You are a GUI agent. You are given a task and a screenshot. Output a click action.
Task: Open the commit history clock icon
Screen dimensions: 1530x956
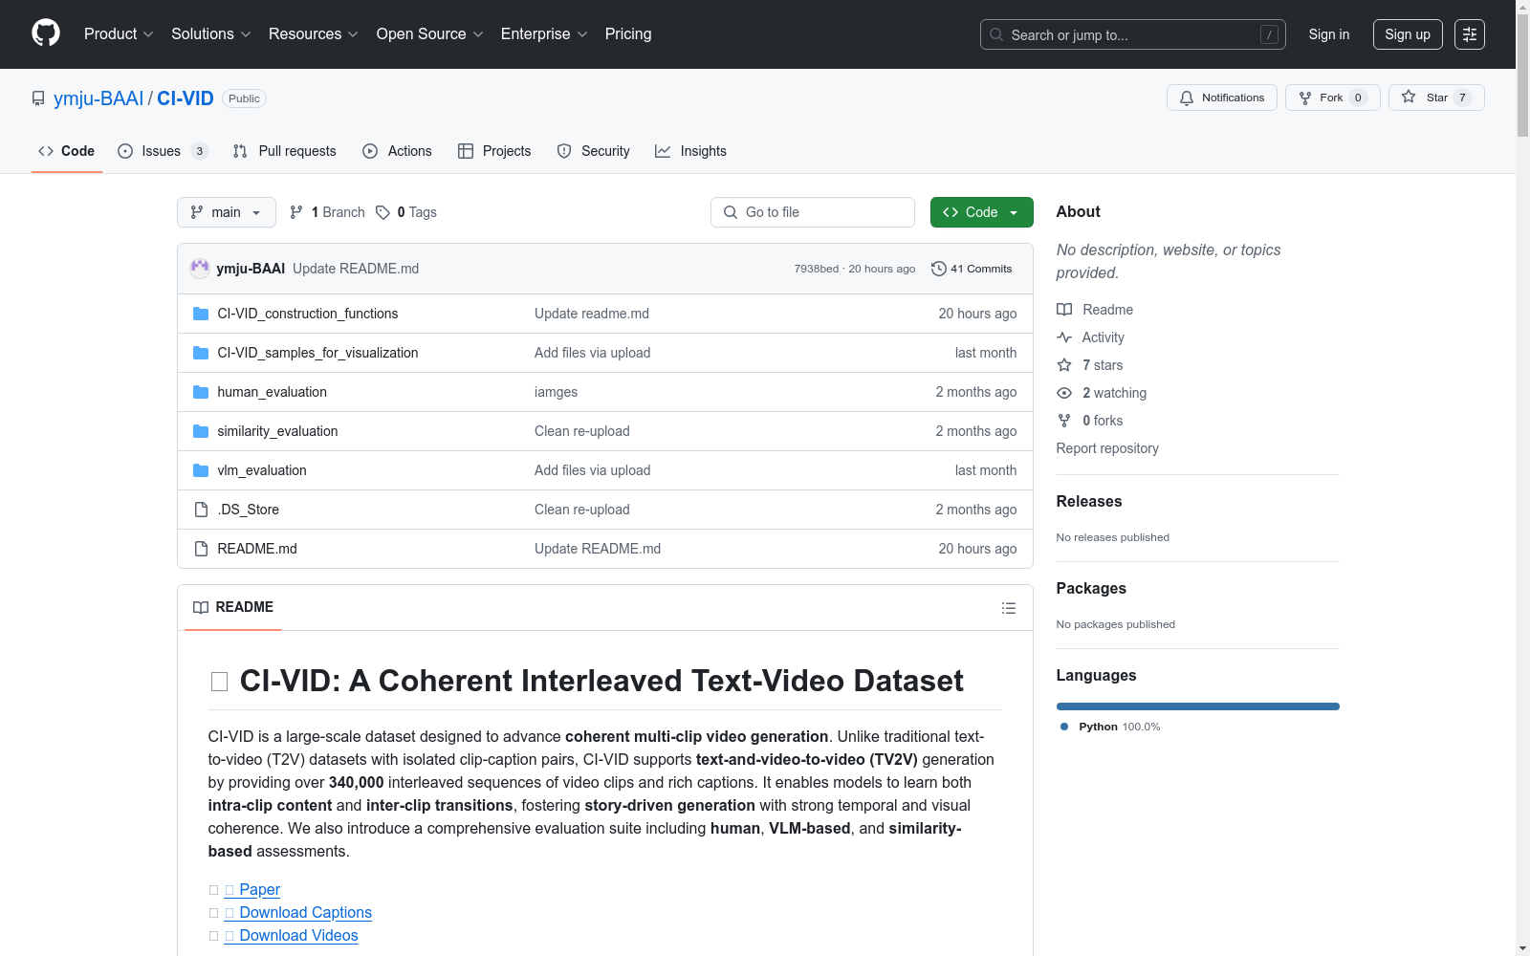pyautogui.click(x=939, y=269)
